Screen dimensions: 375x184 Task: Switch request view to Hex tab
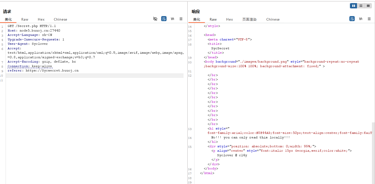(41, 19)
